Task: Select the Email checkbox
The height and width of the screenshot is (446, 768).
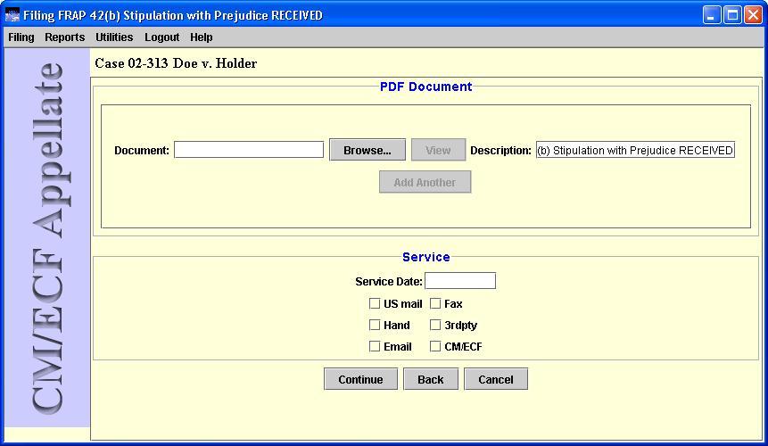Action: (375, 346)
